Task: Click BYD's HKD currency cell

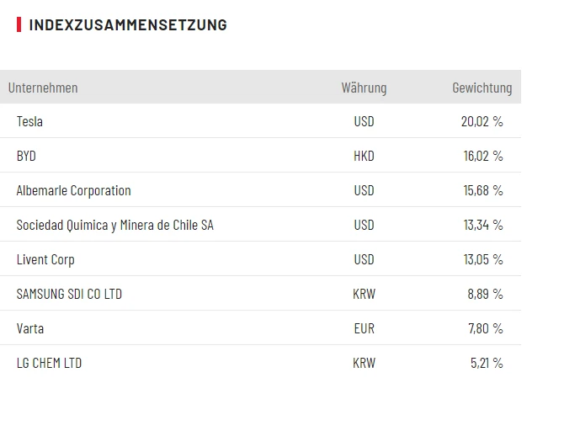Action: (x=364, y=156)
